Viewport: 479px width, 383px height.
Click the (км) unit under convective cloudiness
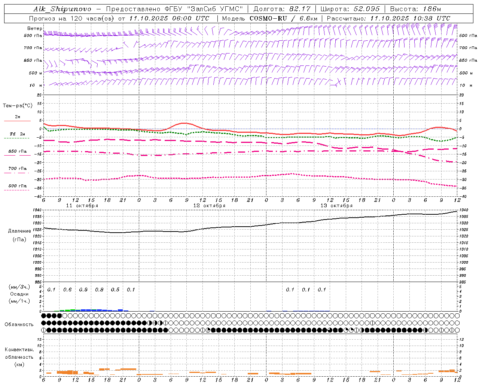pos(19,364)
